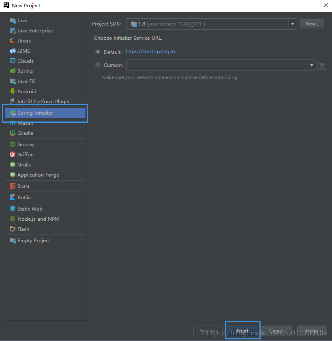Screen dimensions: 332x341
Task: Click the J2ME icon
Action: 13,51
